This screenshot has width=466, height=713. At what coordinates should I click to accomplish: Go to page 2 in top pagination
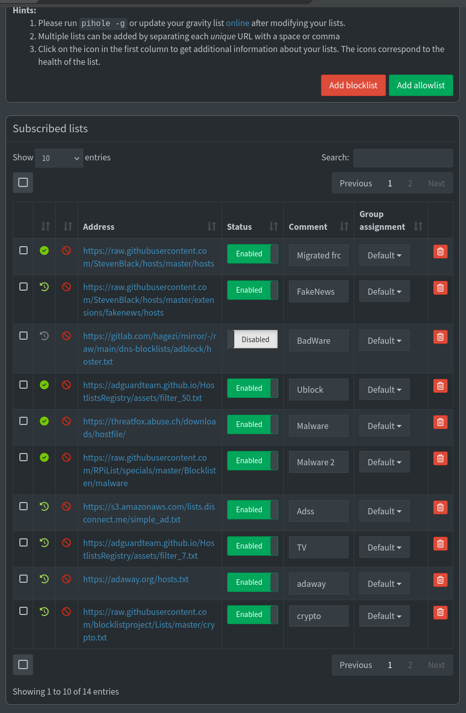(x=410, y=183)
